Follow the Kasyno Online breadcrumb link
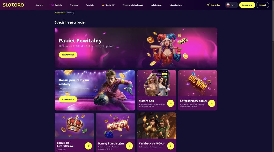Screen dimensions: 274x152 60,13
